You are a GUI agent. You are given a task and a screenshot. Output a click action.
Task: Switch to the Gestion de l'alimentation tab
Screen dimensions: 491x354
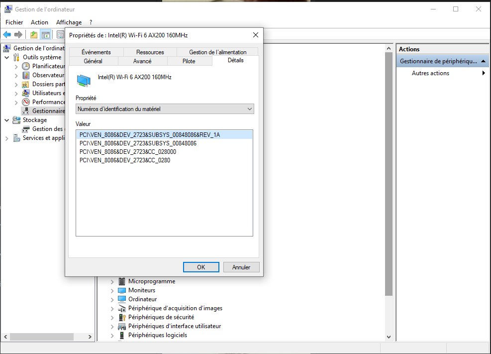point(217,52)
